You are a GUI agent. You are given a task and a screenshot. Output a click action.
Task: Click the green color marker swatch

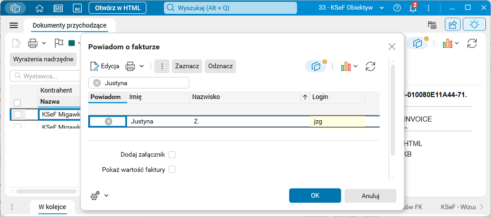[72, 43]
